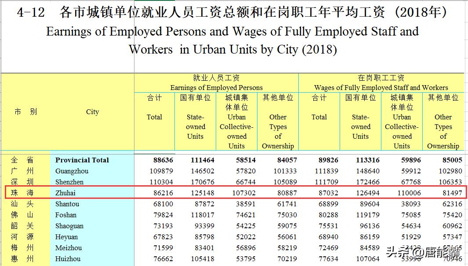
Task: Click the City column header cell
Action: tap(92, 112)
